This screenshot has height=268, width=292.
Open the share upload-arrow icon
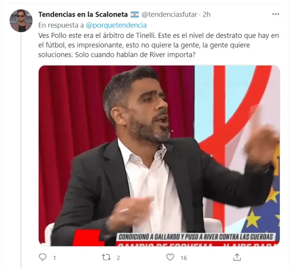[237, 257]
